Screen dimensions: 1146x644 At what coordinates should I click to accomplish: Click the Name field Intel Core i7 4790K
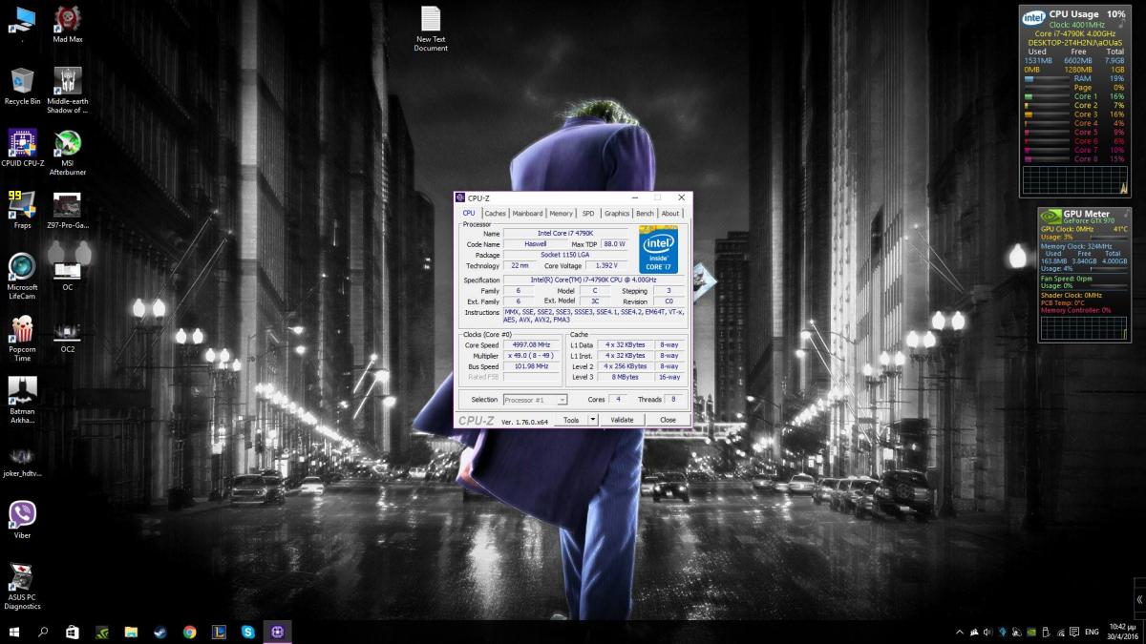click(565, 233)
